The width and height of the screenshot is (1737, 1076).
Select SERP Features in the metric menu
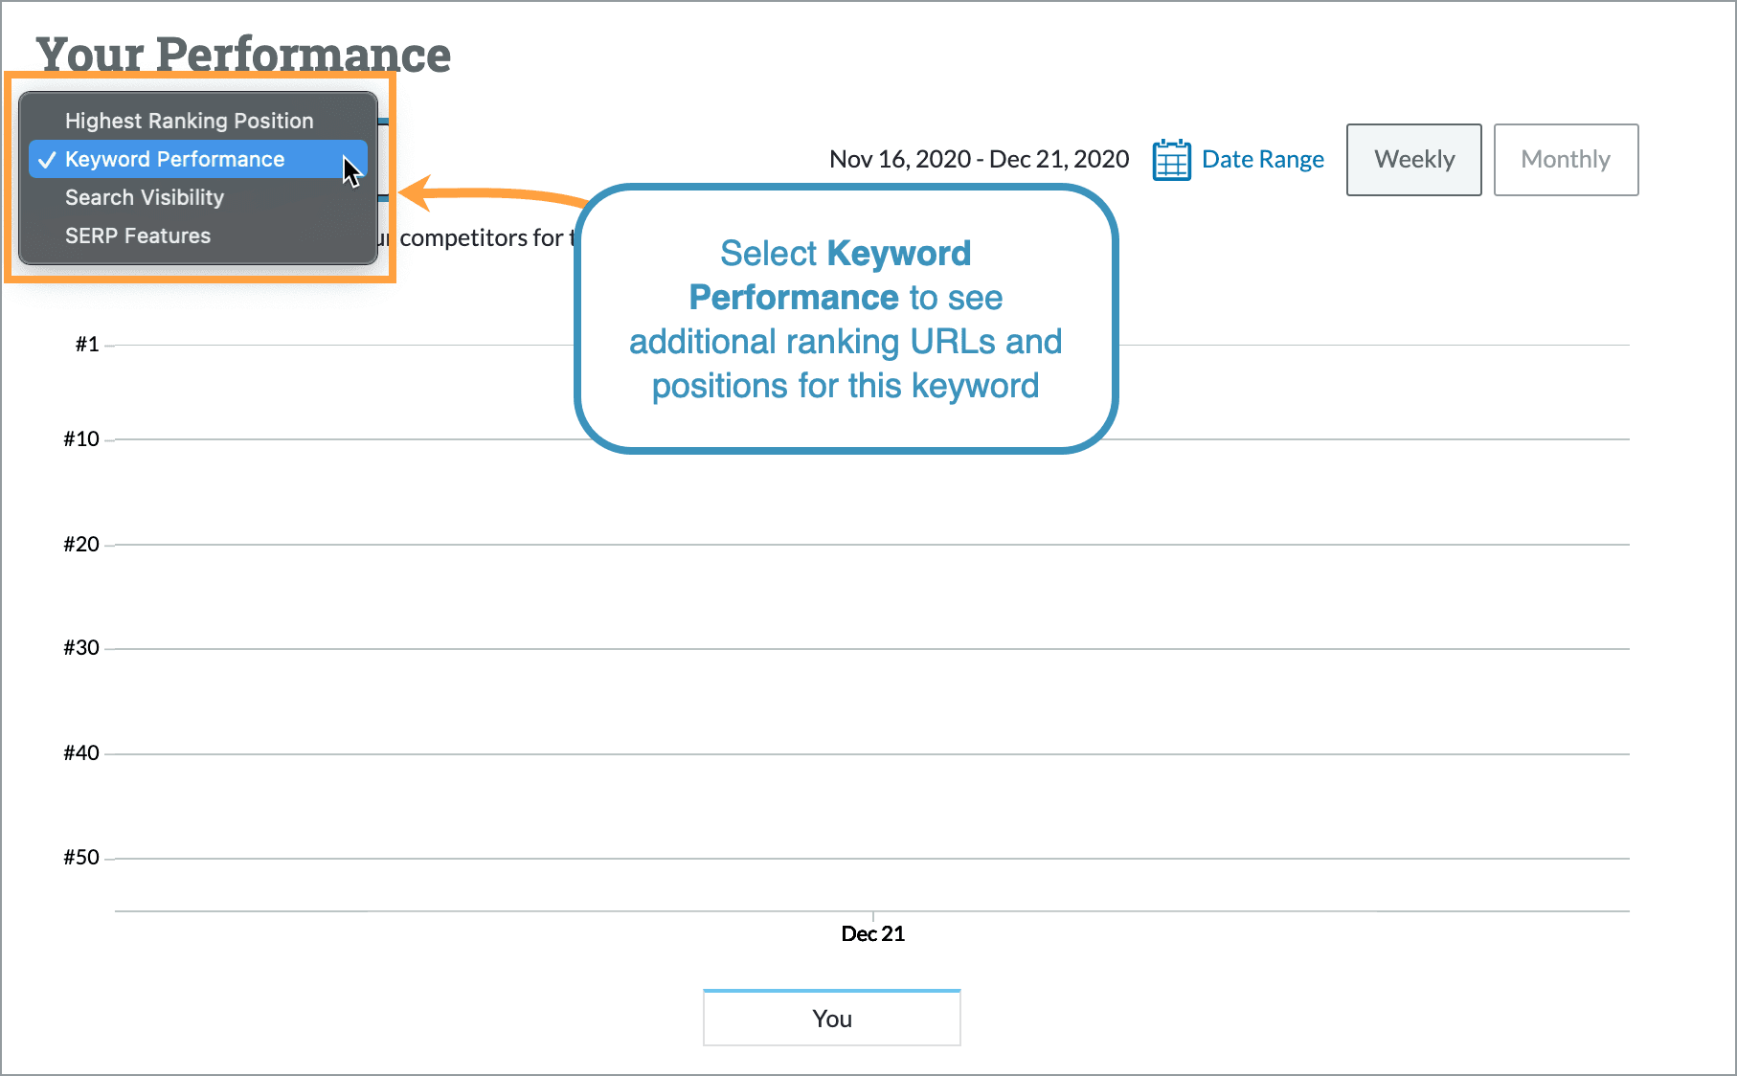pos(137,235)
